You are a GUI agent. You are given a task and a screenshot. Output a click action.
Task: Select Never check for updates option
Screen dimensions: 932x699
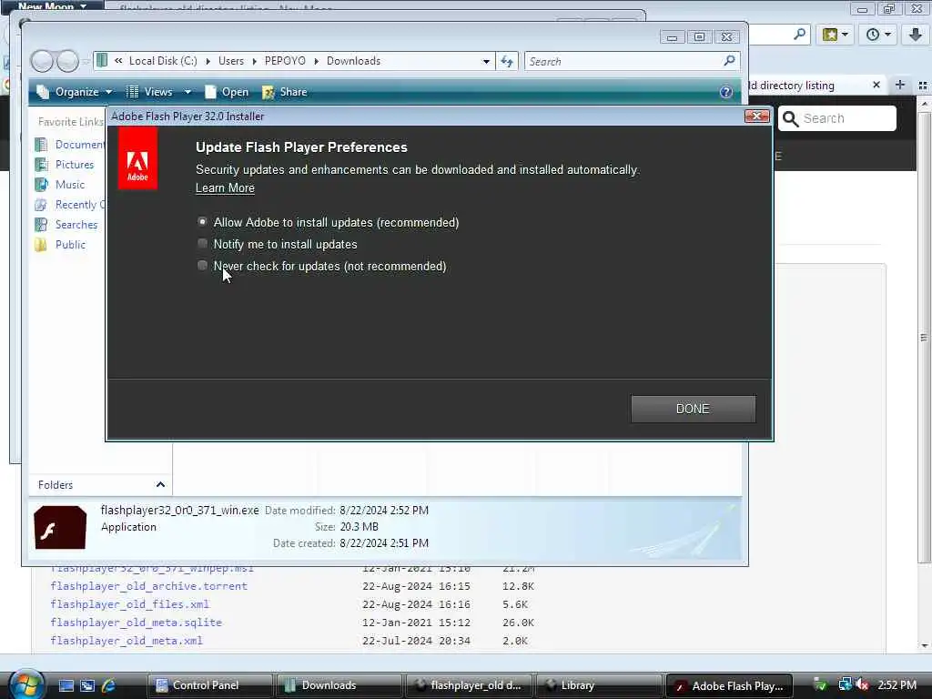[x=202, y=265]
